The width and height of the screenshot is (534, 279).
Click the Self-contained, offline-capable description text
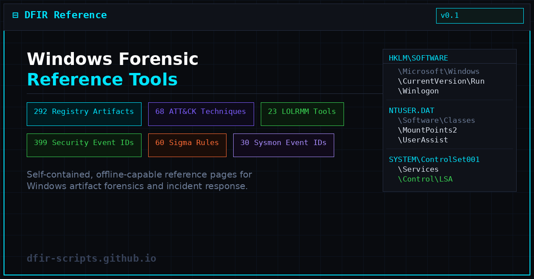139,180
